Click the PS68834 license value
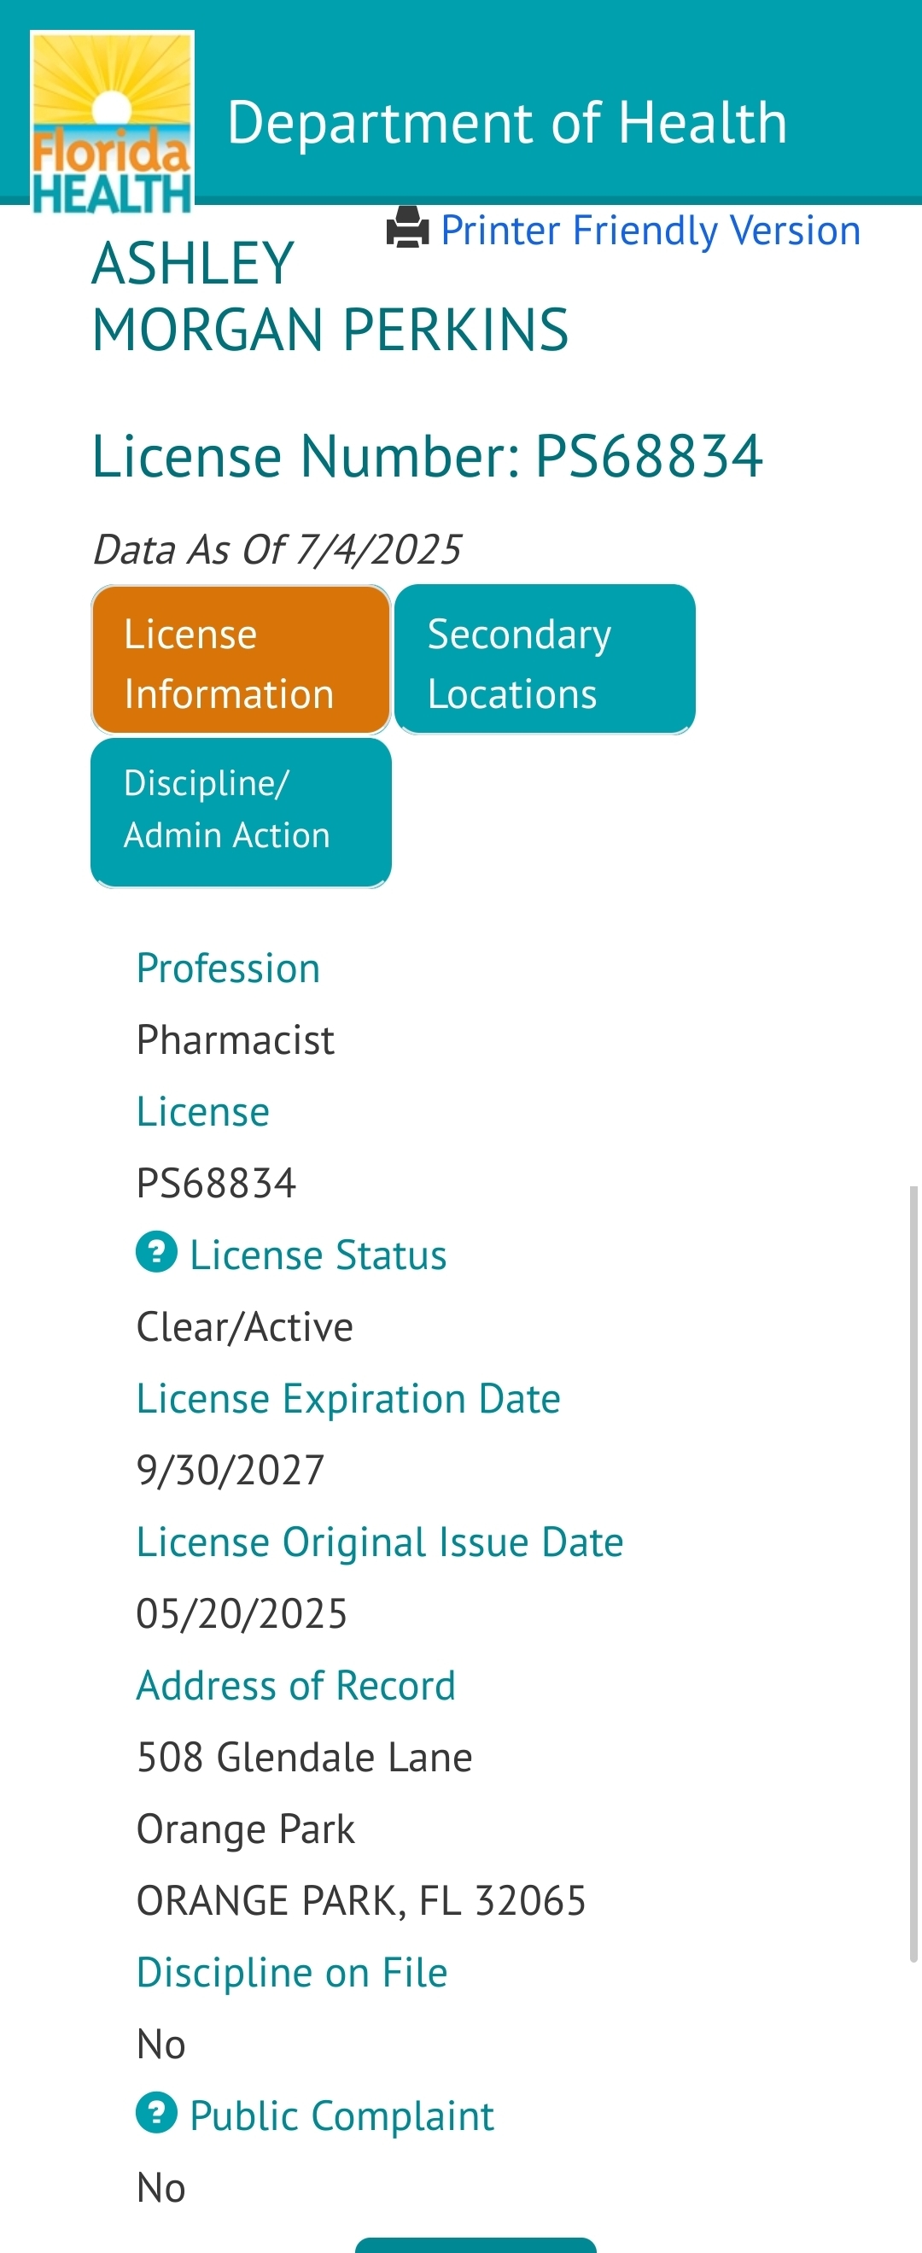 pos(216,1184)
